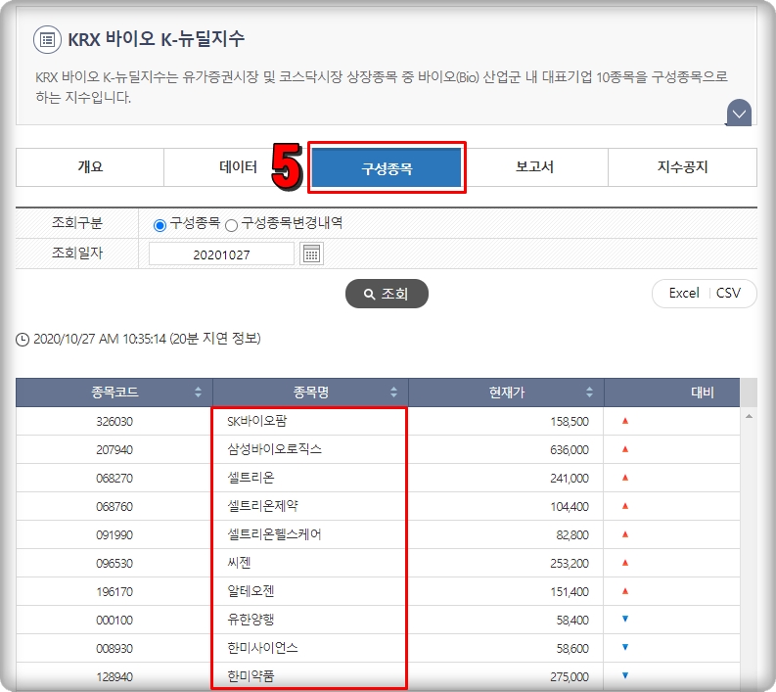Open the 보고서 tab
The width and height of the screenshot is (776, 692).
coord(534,166)
